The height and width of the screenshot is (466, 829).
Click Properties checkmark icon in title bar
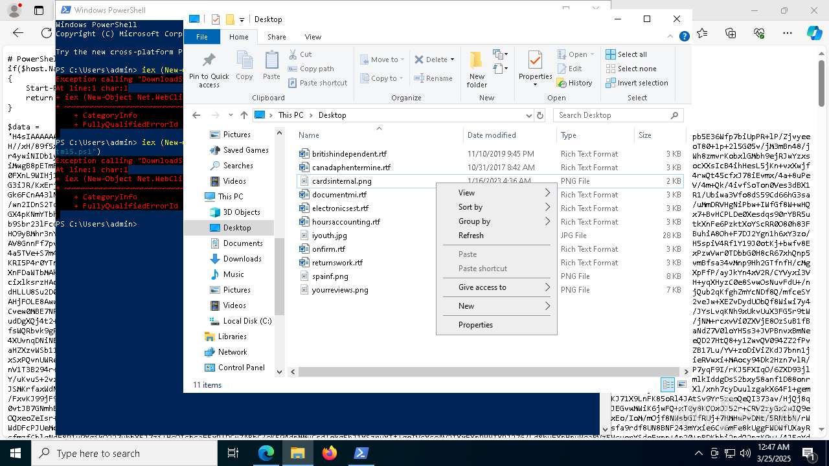216,19
